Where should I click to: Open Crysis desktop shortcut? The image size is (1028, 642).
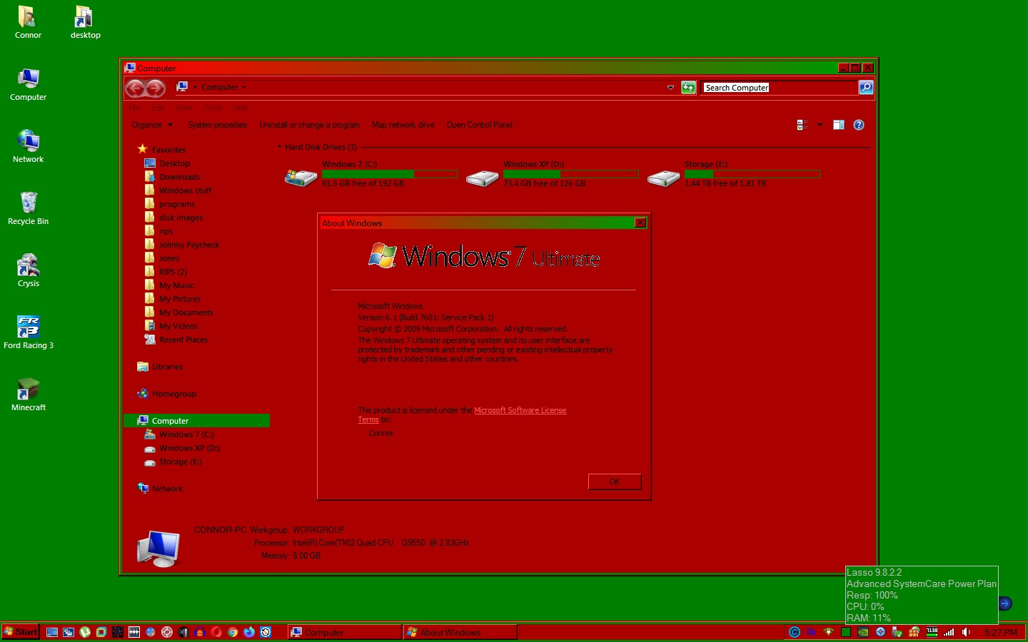click(29, 271)
